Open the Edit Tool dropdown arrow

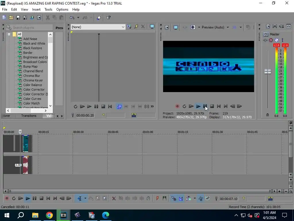(85, 199)
